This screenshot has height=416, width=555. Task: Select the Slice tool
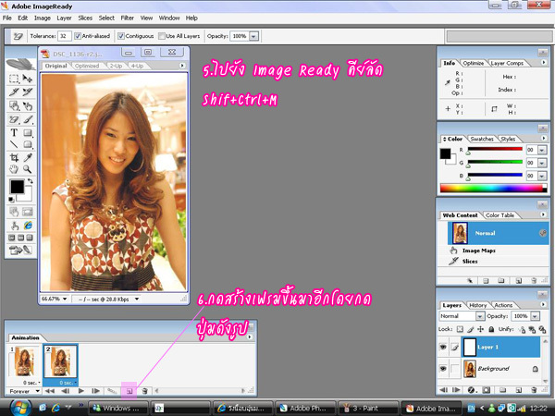14,92
